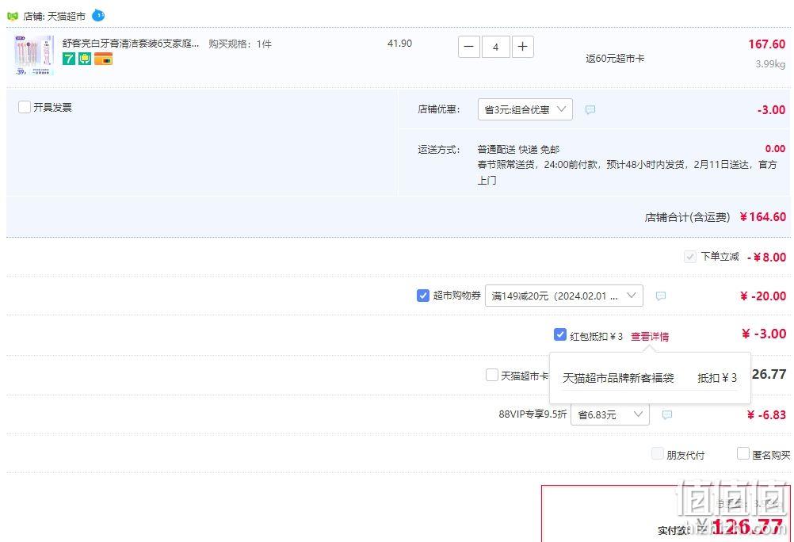This screenshot has height=542, width=794.
Task: Click the ¥ -6.83 VIP discount amount
Action: (x=766, y=415)
